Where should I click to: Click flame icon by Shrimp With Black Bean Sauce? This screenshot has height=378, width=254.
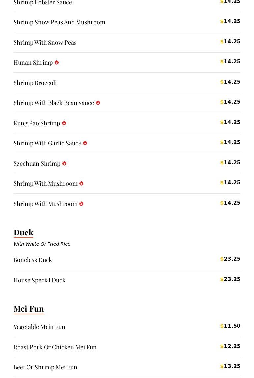tap(98, 103)
